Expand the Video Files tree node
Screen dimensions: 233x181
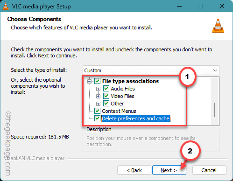[x=98, y=96]
